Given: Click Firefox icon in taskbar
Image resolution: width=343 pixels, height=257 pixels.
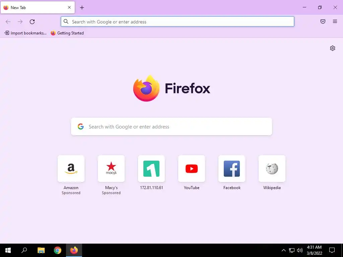Looking at the screenshot, I should click(74, 250).
